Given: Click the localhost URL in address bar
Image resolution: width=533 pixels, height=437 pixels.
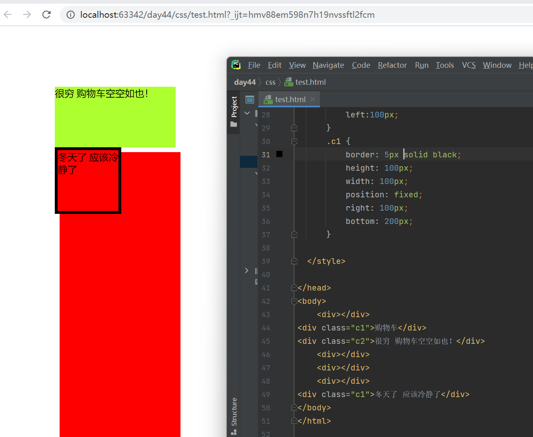Looking at the screenshot, I should tap(227, 15).
